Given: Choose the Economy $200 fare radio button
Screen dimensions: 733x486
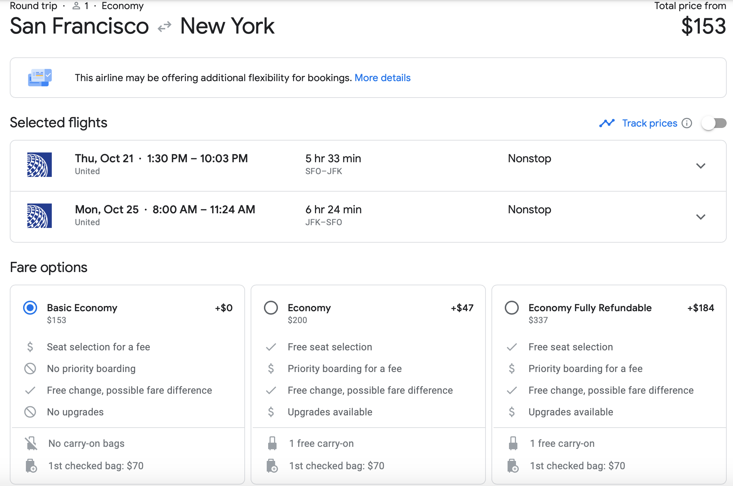Looking at the screenshot, I should coord(271,308).
